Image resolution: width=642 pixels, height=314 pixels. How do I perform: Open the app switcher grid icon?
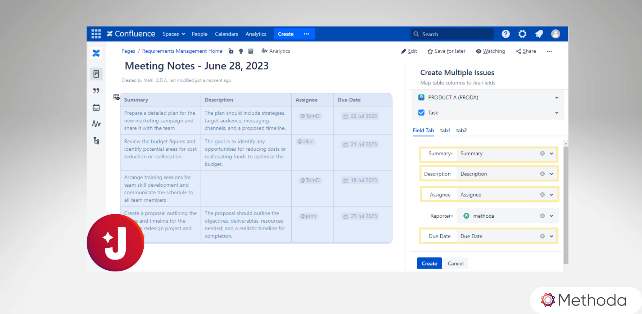(x=96, y=34)
